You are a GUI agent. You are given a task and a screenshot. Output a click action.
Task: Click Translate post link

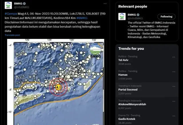point(12,35)
